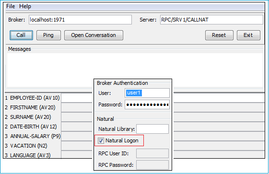Select the FIRSTNAME (AV20) parameter row
The width and height of the screenshot is (269, 174).
[32, 107]
